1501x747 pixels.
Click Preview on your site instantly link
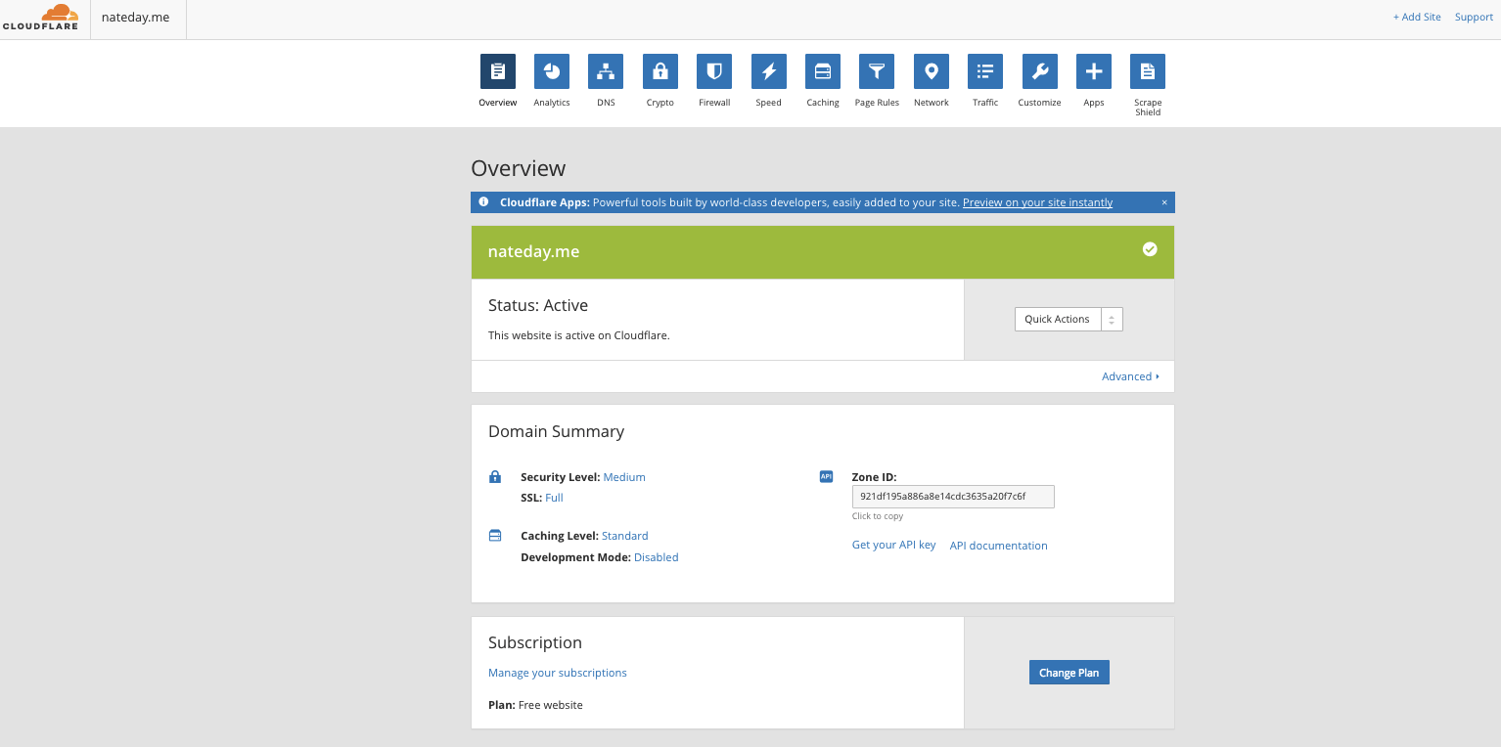1037,202
